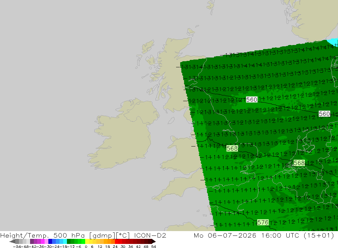The height and width of the screenshot is (248, 338).
Task: Click the 560 label near the right edge
Action: [x=324, y=114]
